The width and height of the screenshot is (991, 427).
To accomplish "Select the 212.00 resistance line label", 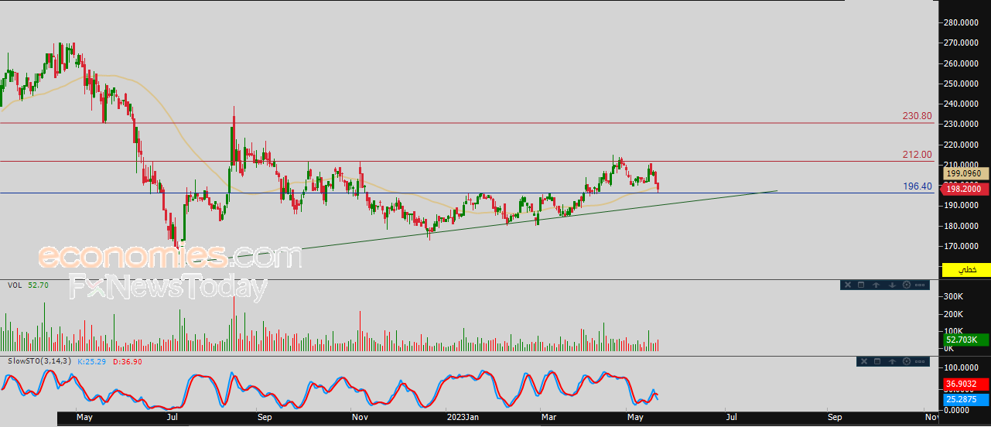I will 917,155.
